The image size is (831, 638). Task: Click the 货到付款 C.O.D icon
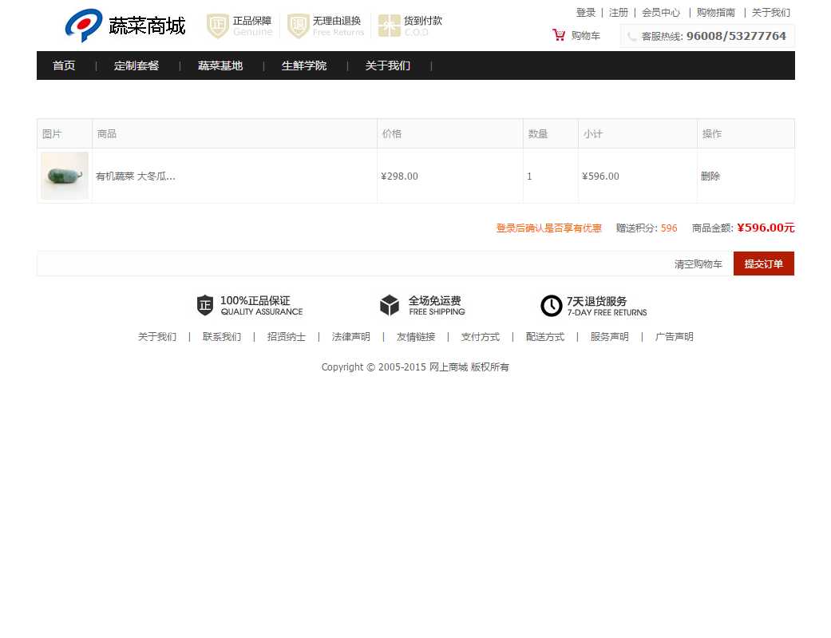tap(389, 26)
